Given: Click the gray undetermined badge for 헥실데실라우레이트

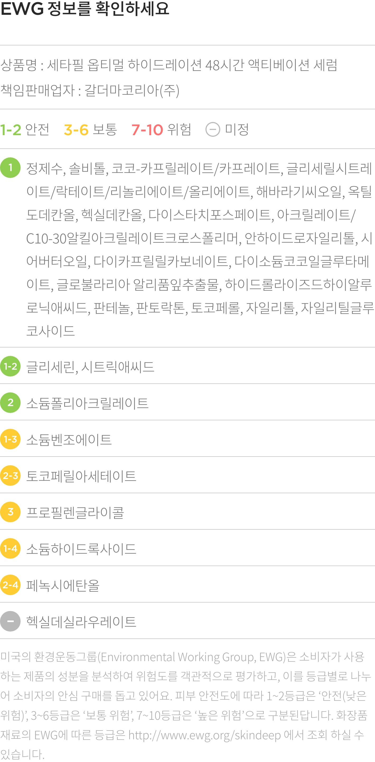Looking at the screenshot, I should (x=10, y=621).
